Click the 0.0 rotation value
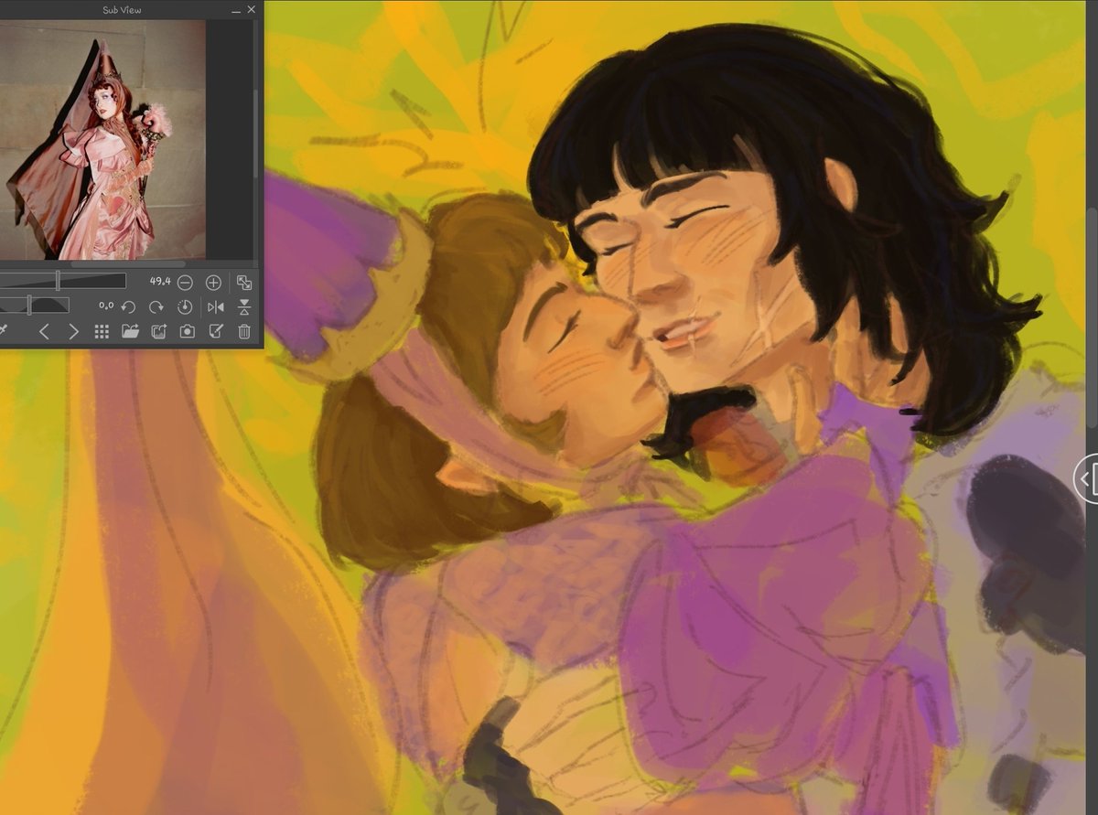Screen dimensions: 1098x815 coord(106,306)
